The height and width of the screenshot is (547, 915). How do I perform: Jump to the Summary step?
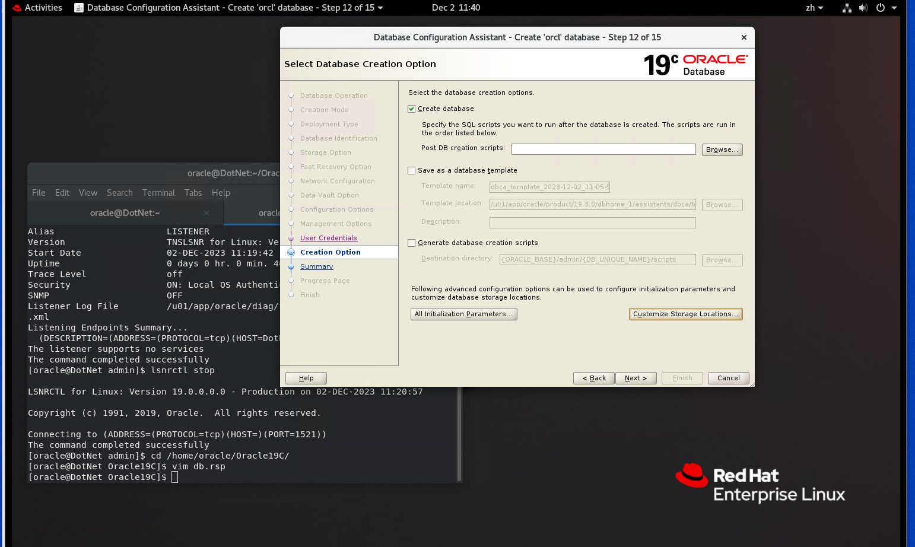pyautogui.click(x=317, y=267)
